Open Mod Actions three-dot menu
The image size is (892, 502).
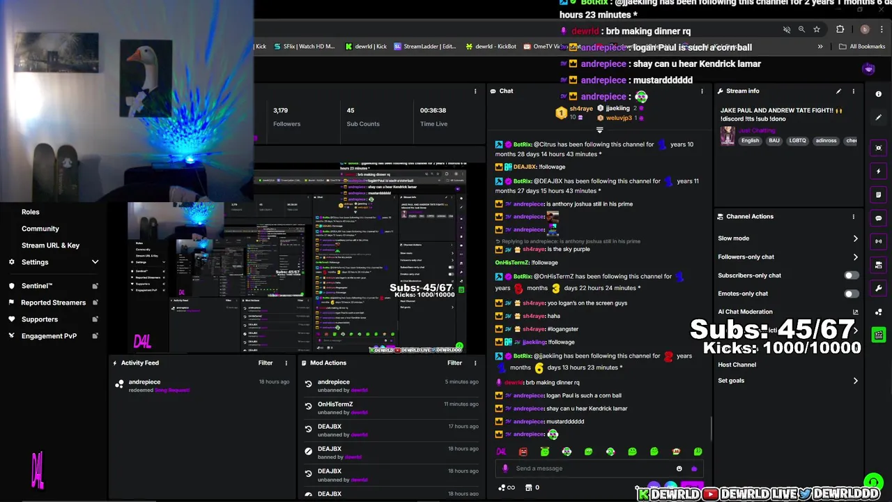(475, 363)
